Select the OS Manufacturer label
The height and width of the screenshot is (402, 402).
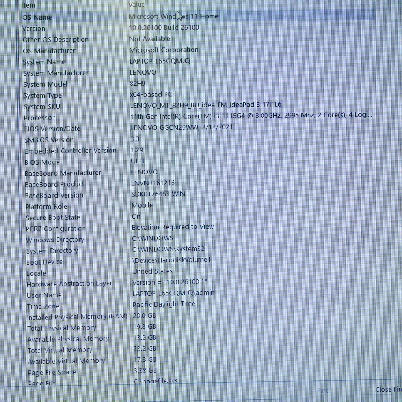coord(49,51)
